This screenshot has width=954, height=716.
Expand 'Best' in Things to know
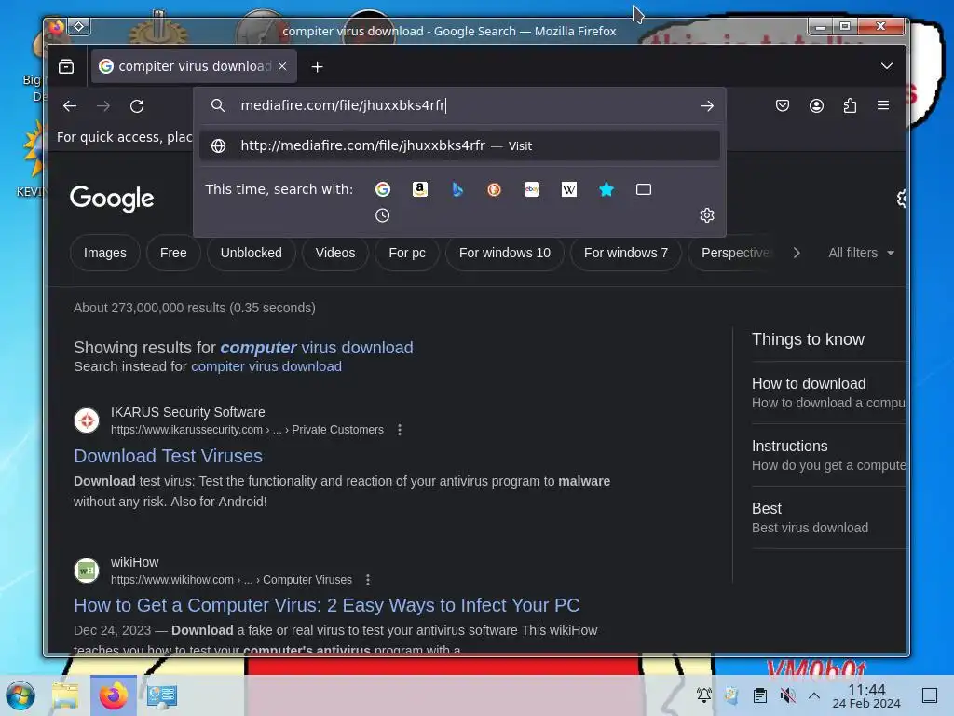828,517
